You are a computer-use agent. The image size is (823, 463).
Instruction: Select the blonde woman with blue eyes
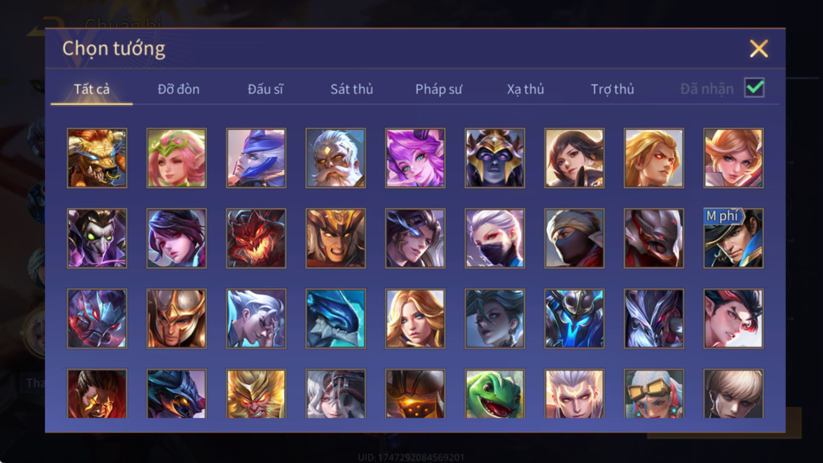coord(415,318)
